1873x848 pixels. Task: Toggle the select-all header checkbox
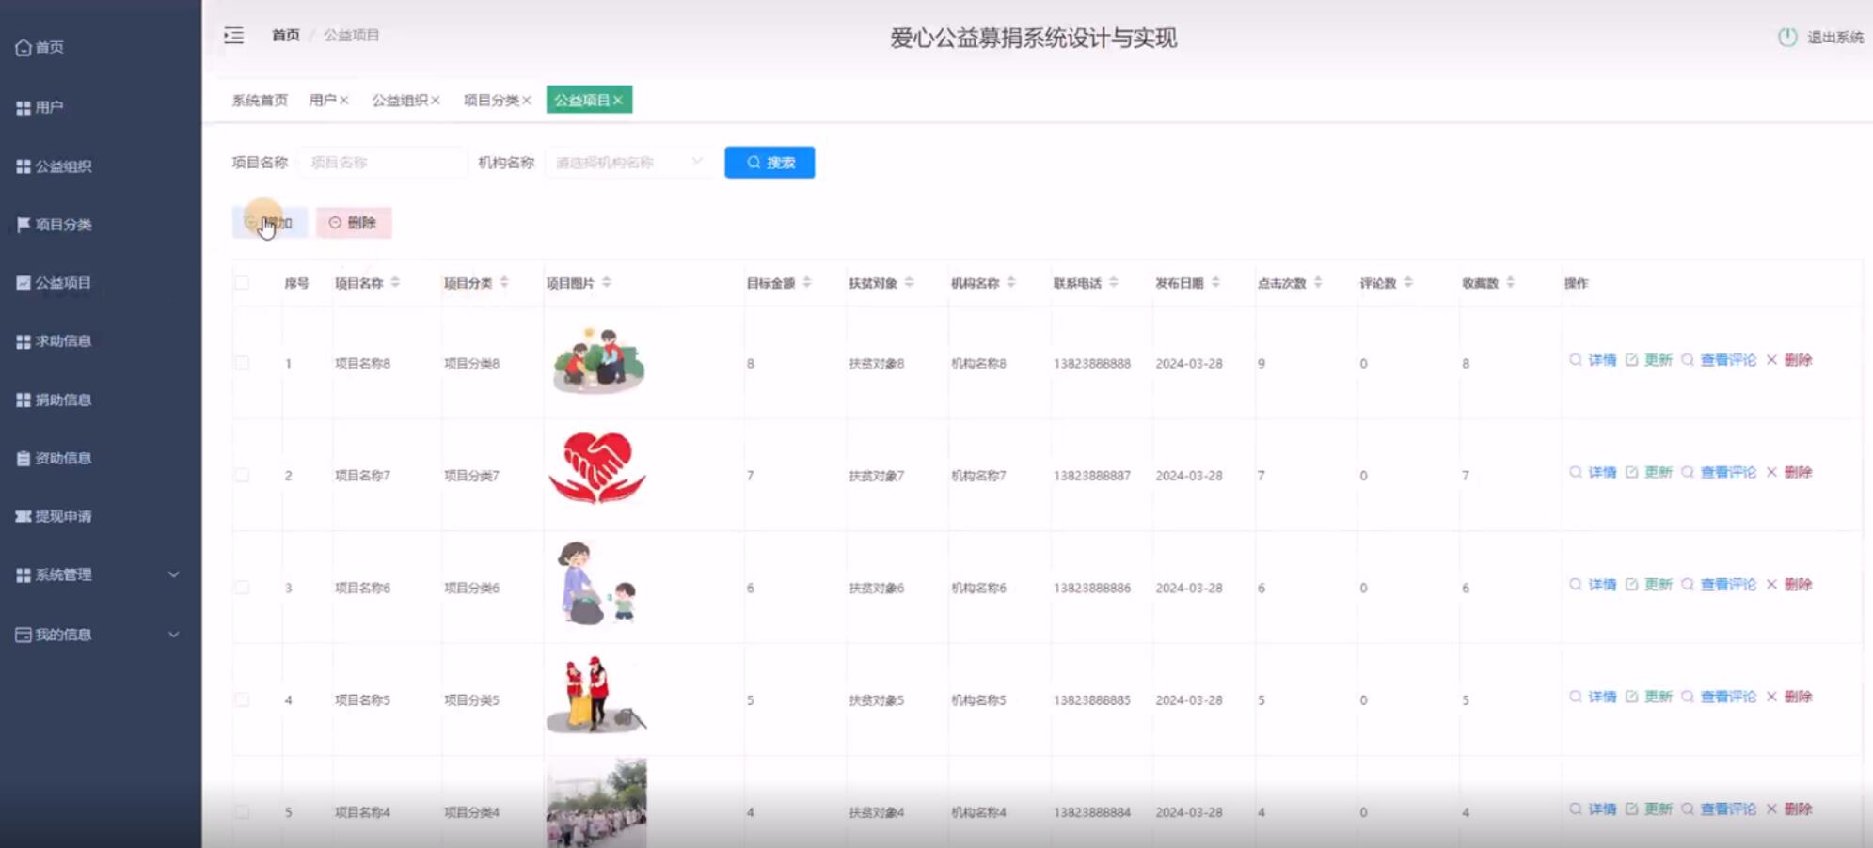pyautogui.click(x=242, y=283)
